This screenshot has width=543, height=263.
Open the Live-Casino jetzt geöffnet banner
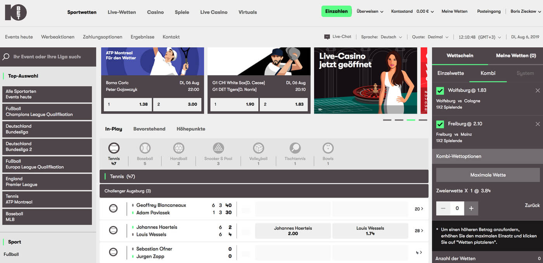[365, 81]
